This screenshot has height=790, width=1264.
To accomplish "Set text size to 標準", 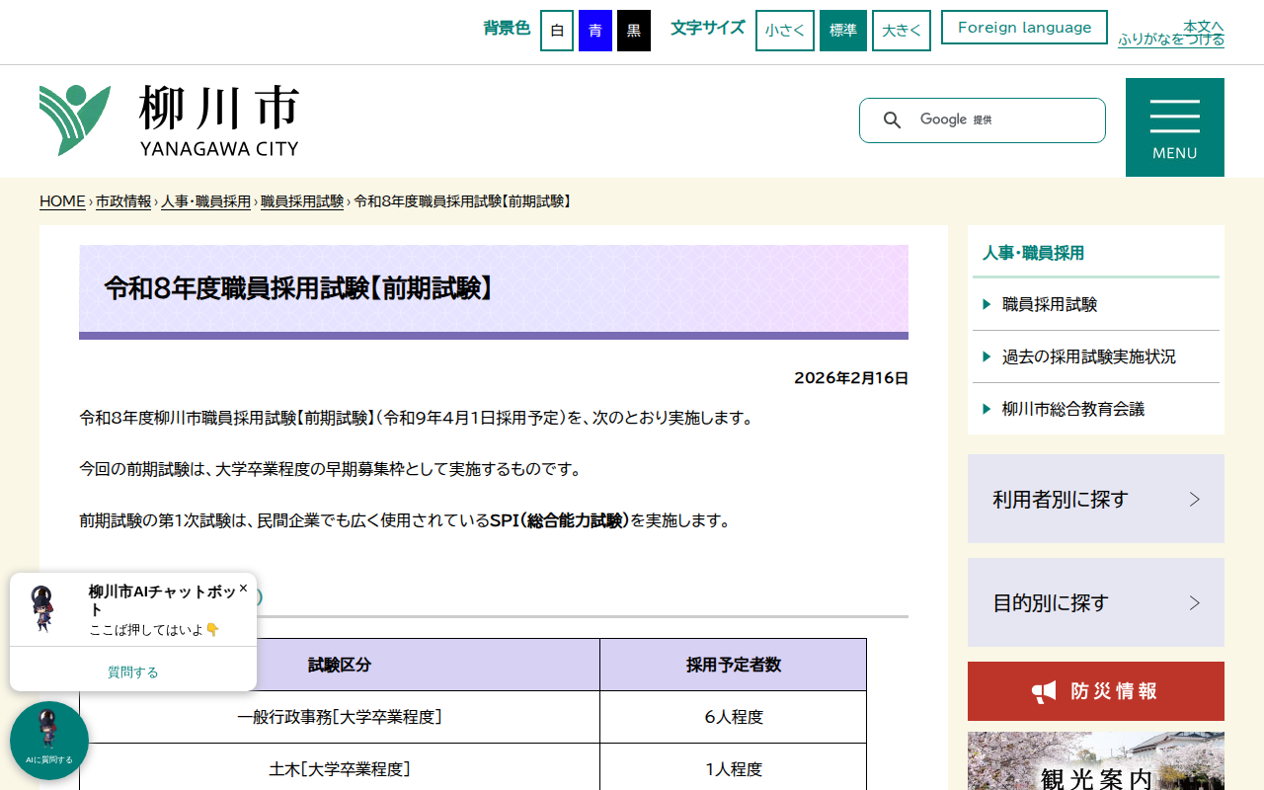I will pos(843,31).
